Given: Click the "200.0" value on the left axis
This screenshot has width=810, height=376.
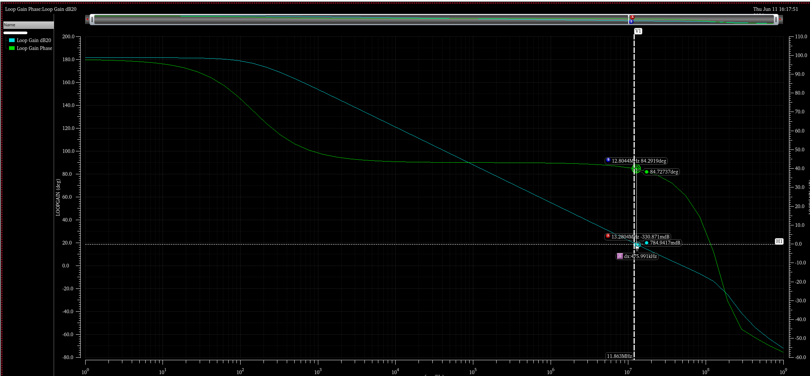Looking at the screenshot, I should pyautogui.click(x=68, y=36).
